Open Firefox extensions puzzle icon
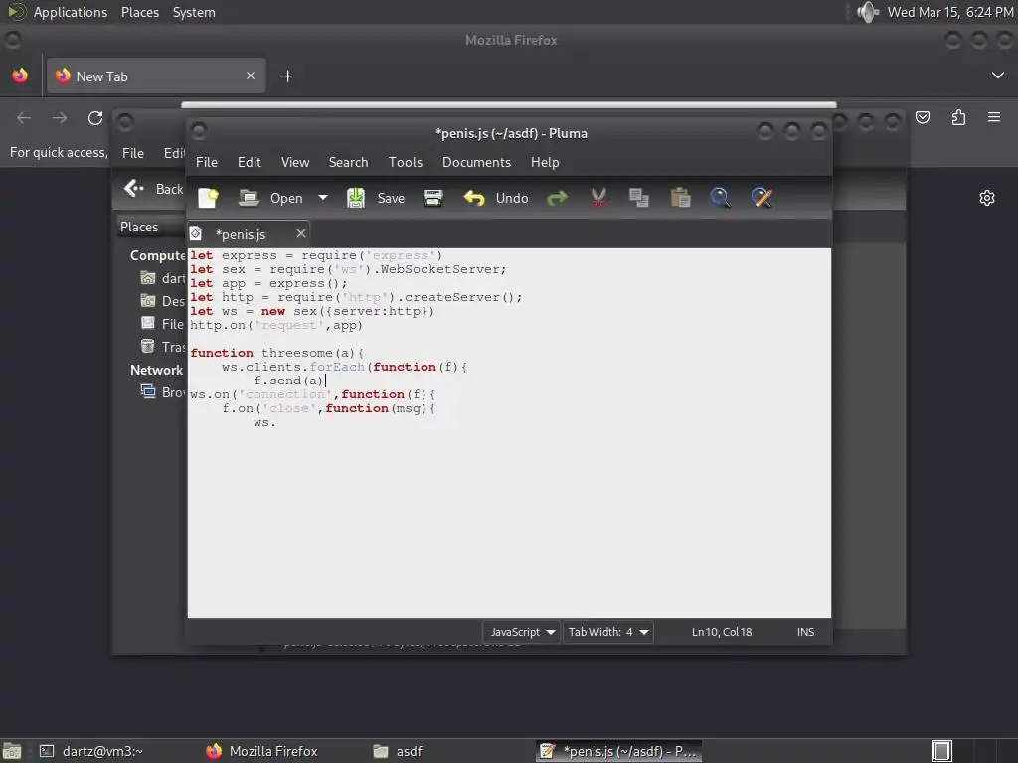Viewport: 1018px width, 763px height. pyautogui.click(x=959, y=117)
